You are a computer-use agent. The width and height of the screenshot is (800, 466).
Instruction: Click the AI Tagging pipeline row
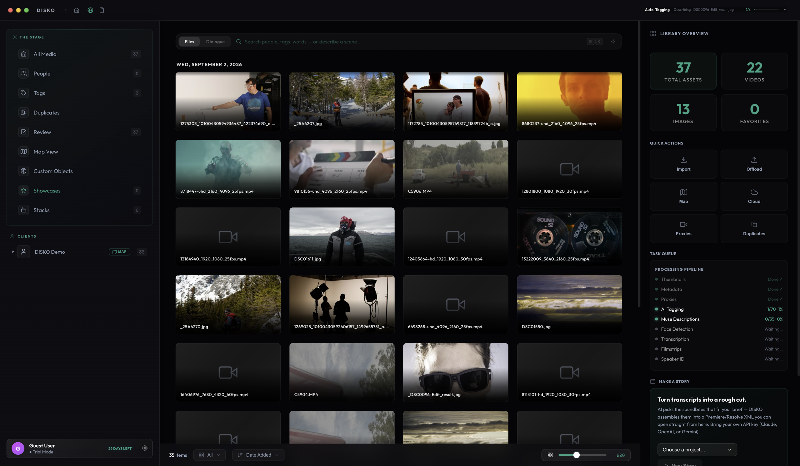click(719, 309)
